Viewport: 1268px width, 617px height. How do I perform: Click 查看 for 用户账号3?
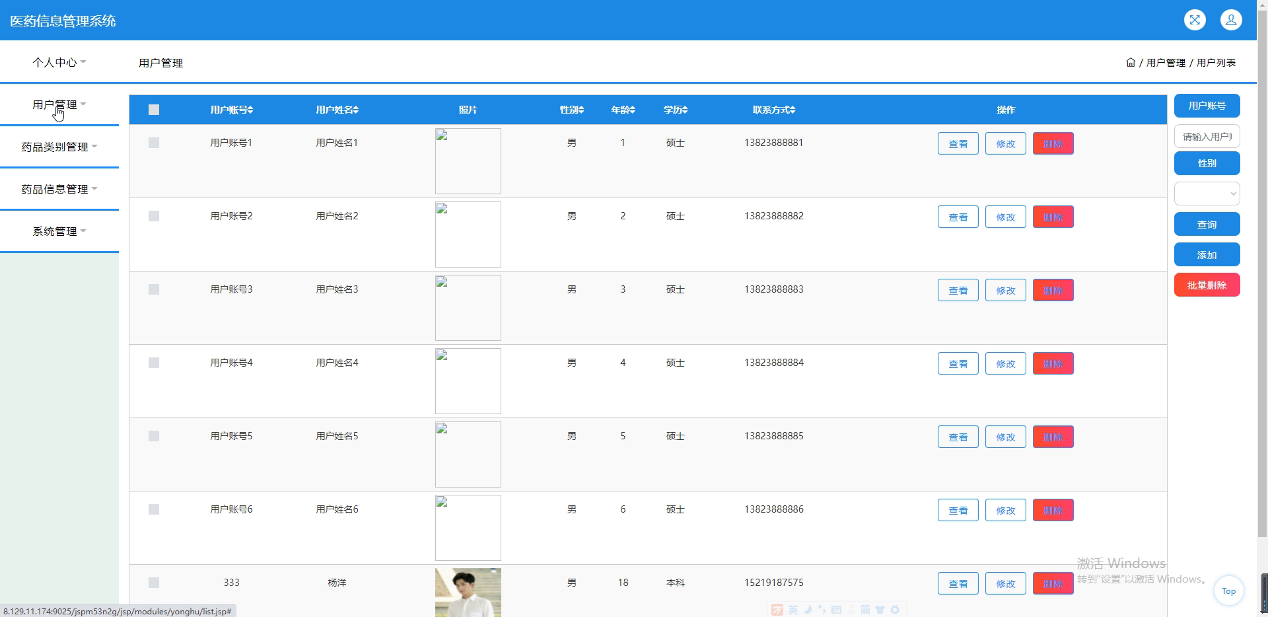pyautogui.click(x=958, y=290)
